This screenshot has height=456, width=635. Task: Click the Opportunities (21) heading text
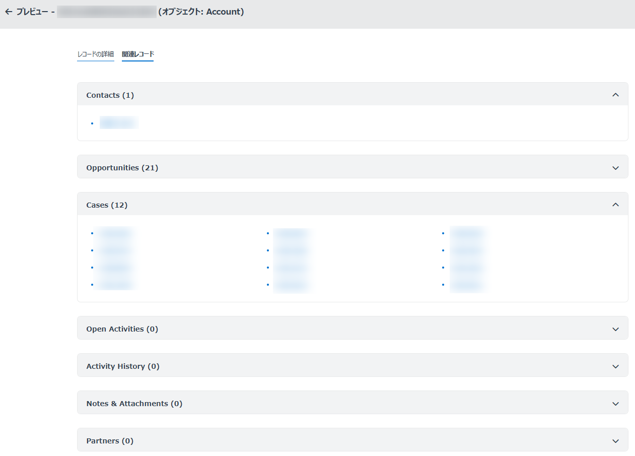(x=122, y=168)
